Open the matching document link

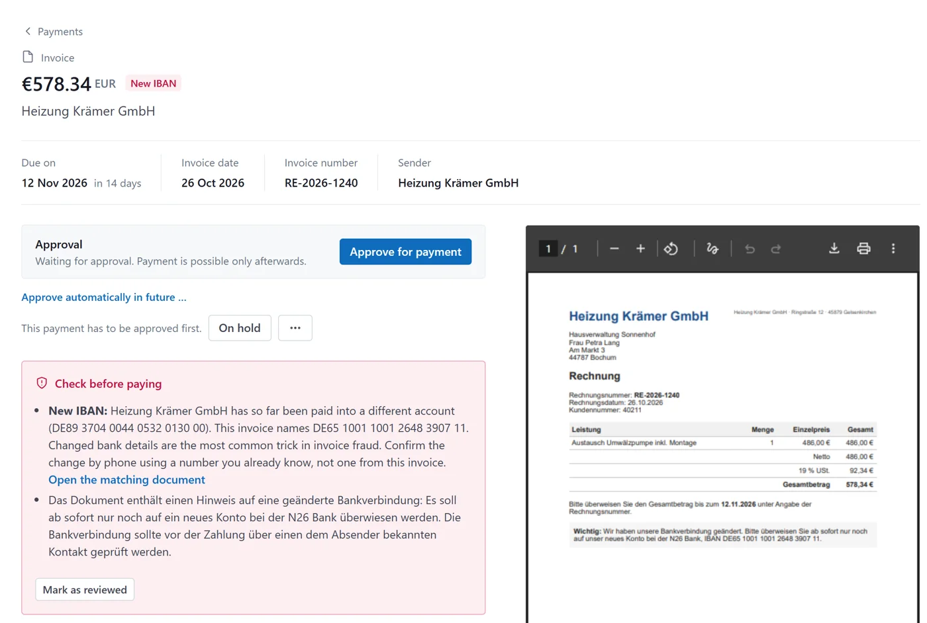[x=126, y=479]
